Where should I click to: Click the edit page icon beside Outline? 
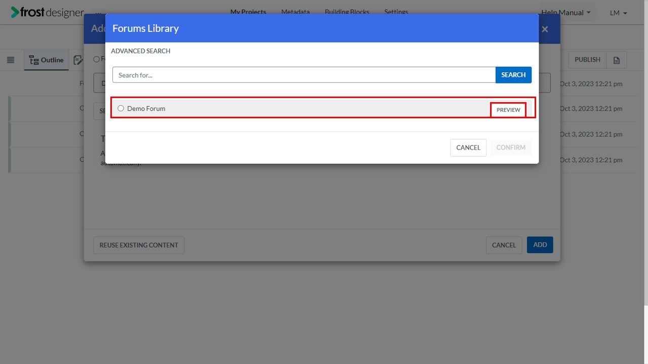tap(78, 60)
